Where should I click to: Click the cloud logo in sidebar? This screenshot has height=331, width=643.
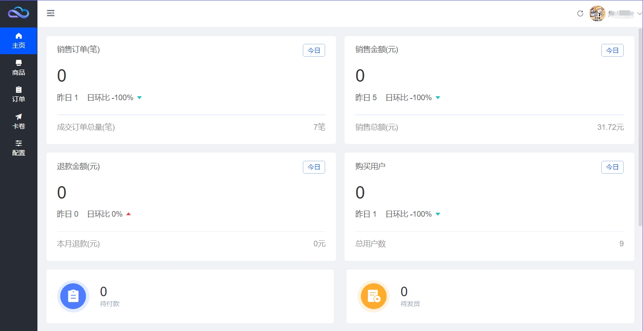click(x=18, y=13)
